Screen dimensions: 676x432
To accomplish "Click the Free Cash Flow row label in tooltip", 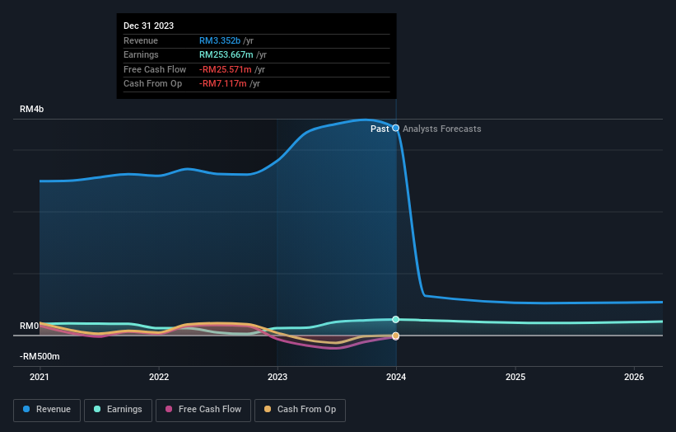I will pos(155,69).
